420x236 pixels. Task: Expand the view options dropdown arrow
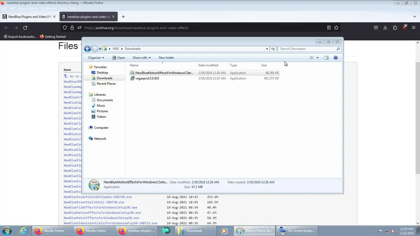tap(317, 58)
